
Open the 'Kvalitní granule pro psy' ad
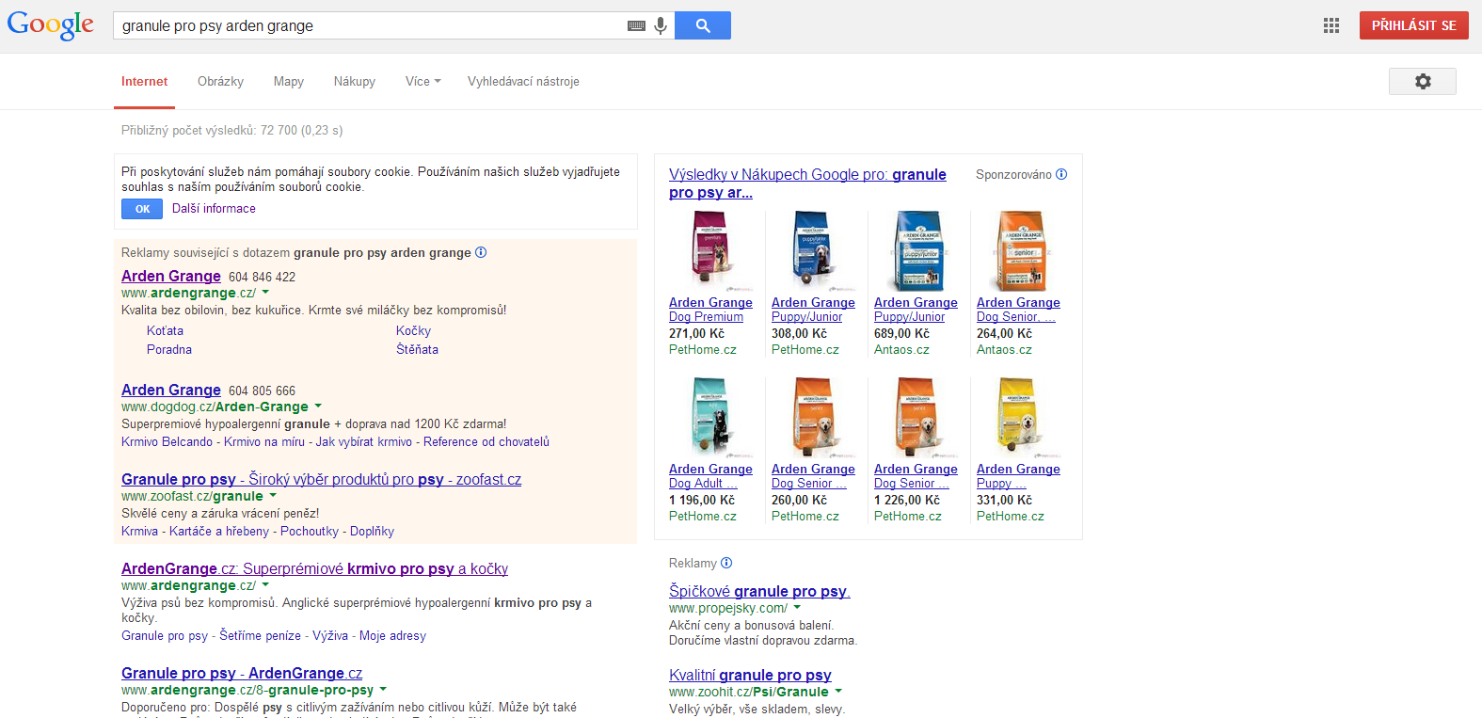[x=750, y=675]
